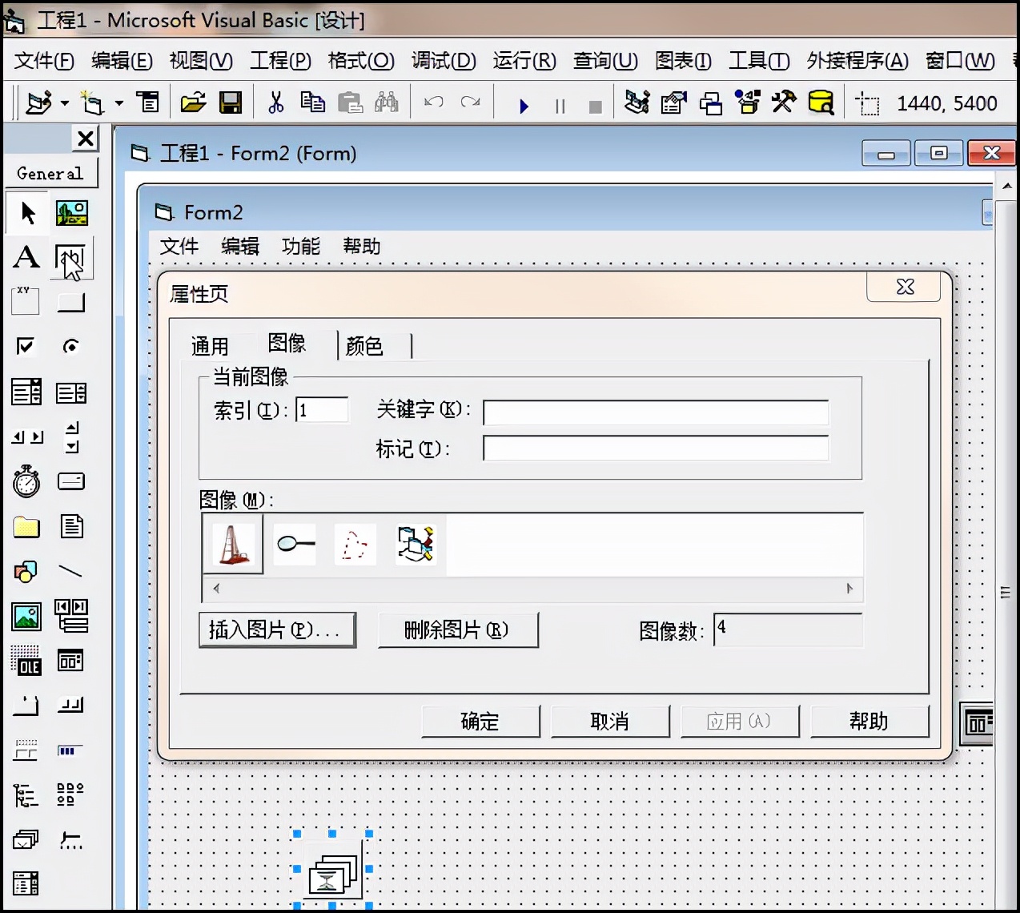Select the Label (A) control tool
The width and height of the screenshot is (1020, 913).
pos(26,257)
